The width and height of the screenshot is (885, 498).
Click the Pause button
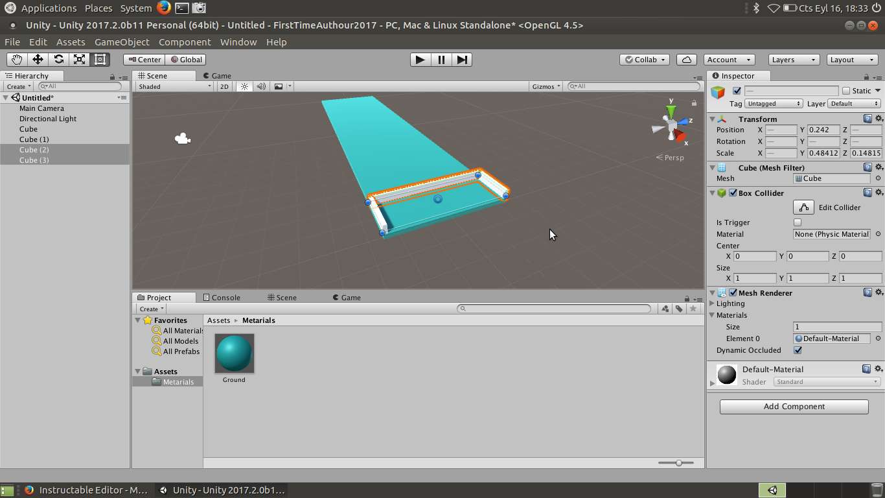click(441, 60)
